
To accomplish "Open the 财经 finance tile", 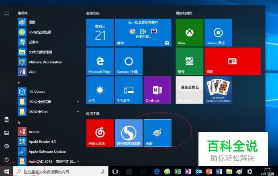I will (x=189, y=61).
